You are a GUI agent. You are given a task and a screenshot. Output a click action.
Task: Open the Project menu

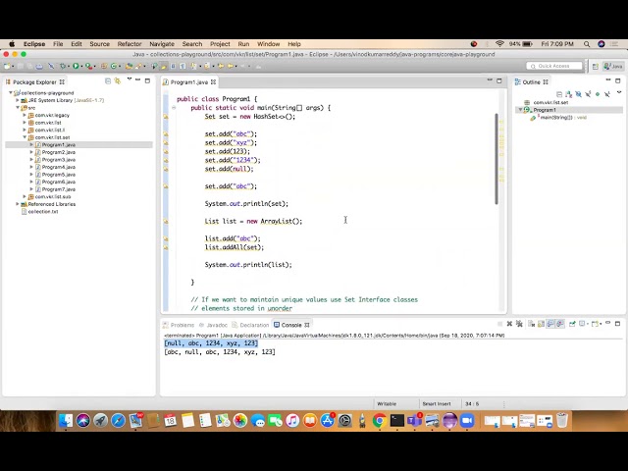(x=220, y=44)
